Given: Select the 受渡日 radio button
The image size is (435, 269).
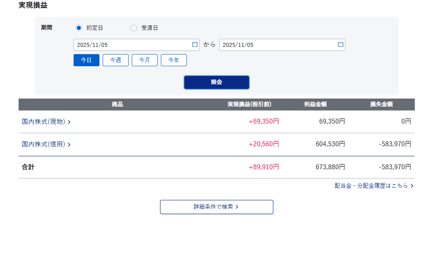Looking at the screenshot, I should [134, 28].
